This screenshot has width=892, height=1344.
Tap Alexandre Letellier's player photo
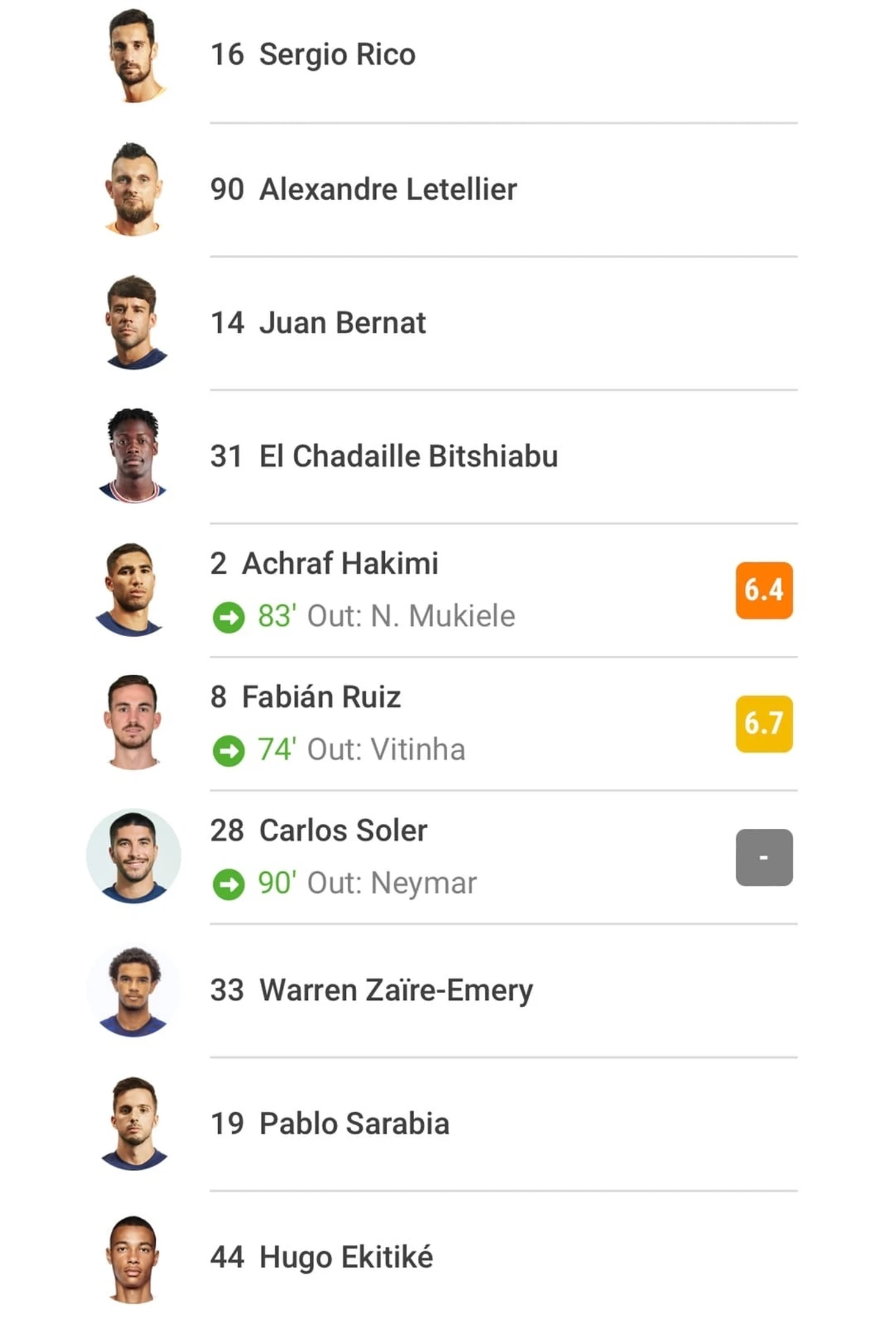pyautogui.click(x=134, y=189)
